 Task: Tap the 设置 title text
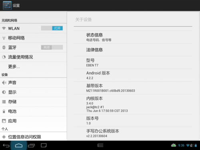[16, 6]
